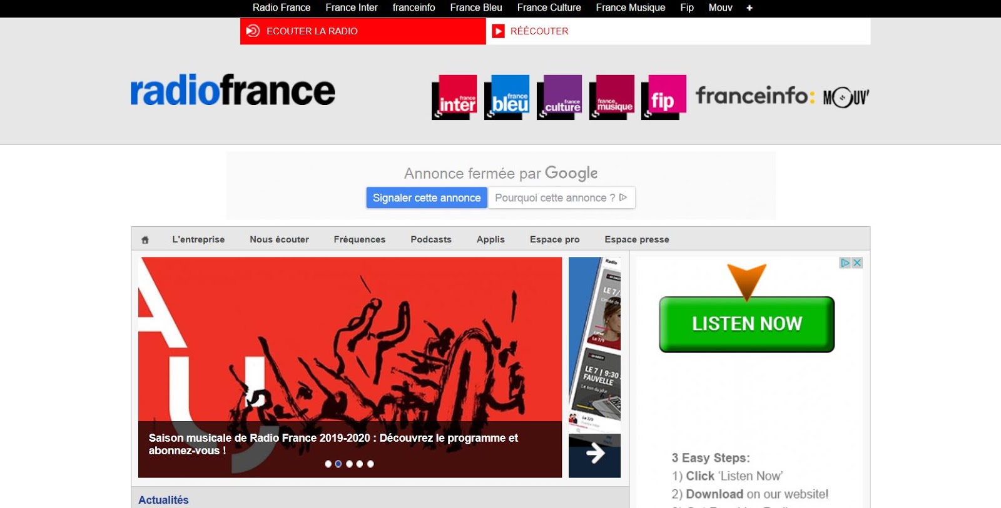
Task: Select fifth carousel dot indicator
Action: [370, 464]
